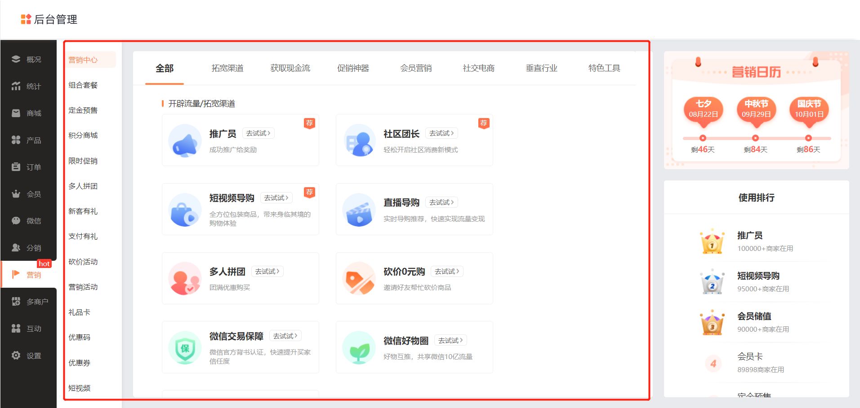Open 营销活动 submenu item

(x=83, y=287)
